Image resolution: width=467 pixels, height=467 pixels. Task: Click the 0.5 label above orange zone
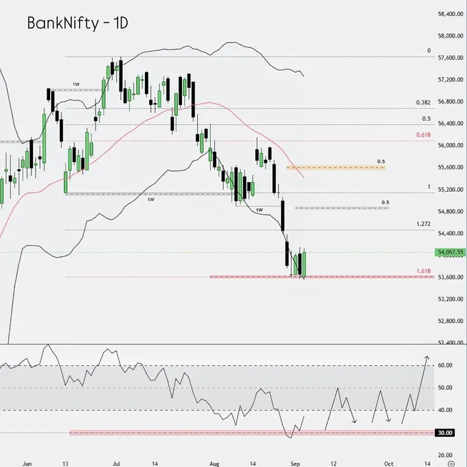pos(381,161)
